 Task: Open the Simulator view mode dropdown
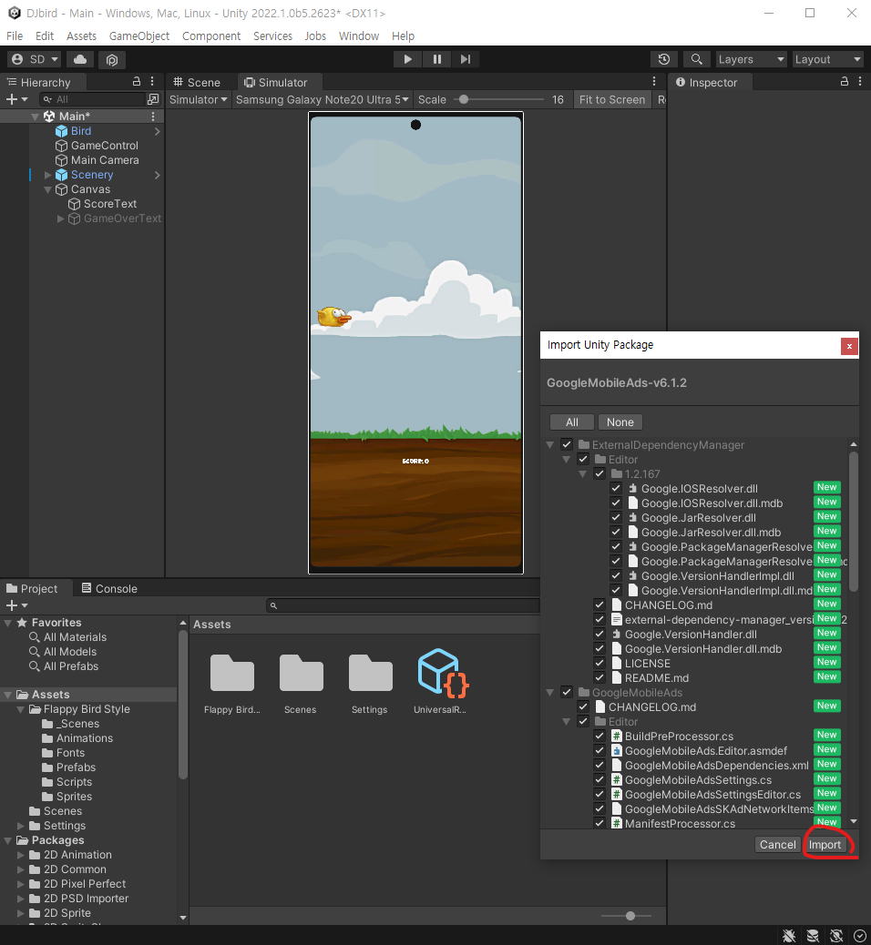coord(198,99)
